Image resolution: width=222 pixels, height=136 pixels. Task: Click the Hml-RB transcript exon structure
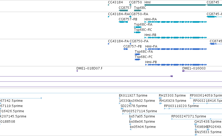pos(176,38)
